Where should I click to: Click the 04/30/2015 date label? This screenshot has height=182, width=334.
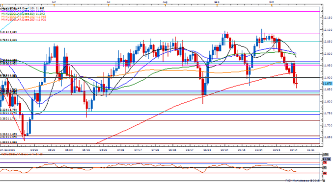(x=8, y=150)
